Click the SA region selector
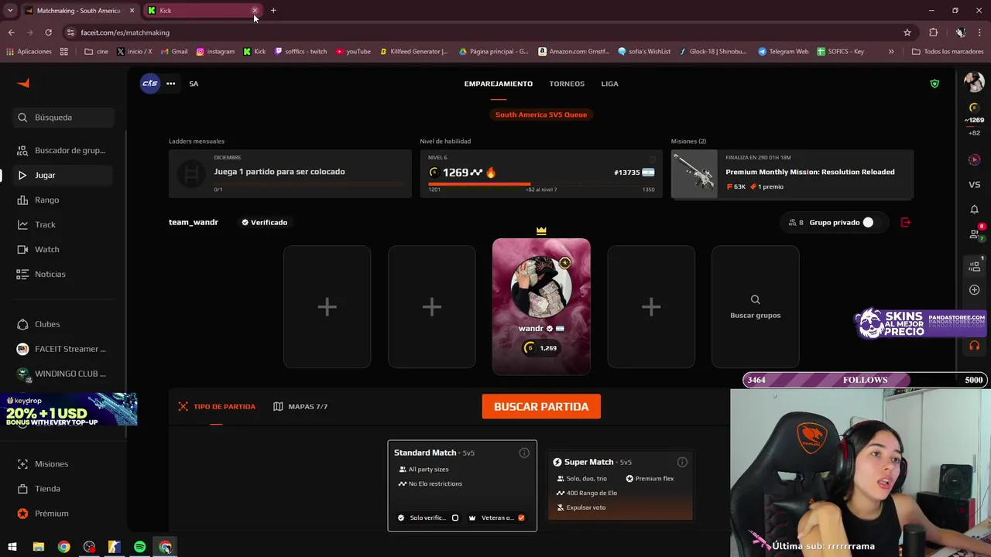991x557 pixels. pyautogui.click(x=194, y=84)
